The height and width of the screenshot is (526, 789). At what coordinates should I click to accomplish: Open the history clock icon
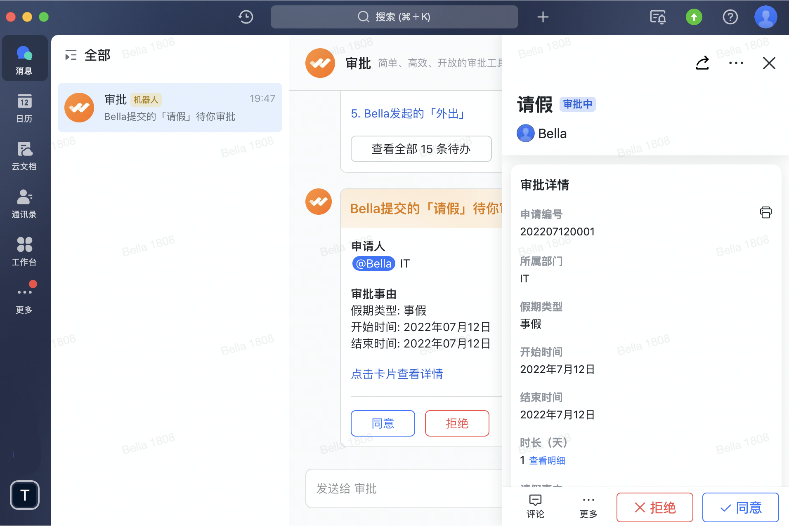[246, 17]
